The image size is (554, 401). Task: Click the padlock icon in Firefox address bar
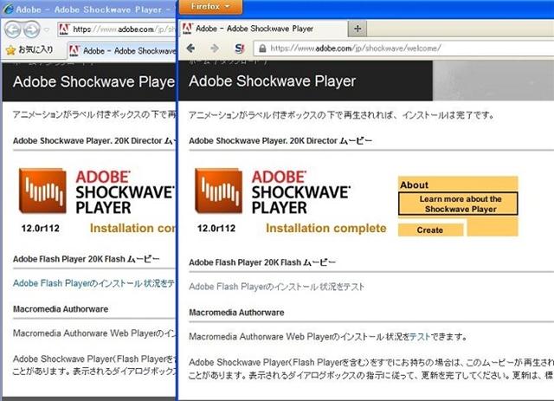262,49
